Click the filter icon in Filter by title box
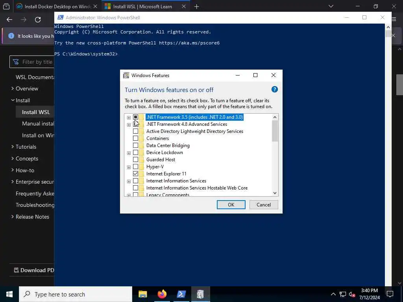This screenshot has width=403, height=302. 16,62
